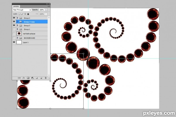Hide the Group 3 copy group
Screen dimensions: 176x117
click(14, 21)
